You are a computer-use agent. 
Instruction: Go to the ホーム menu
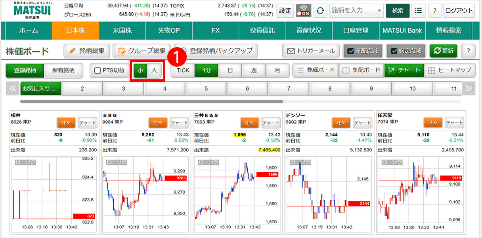(x=29, y=31)
